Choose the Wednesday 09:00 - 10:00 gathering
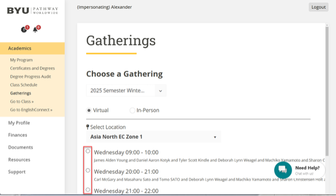 [x=88, y=151]
